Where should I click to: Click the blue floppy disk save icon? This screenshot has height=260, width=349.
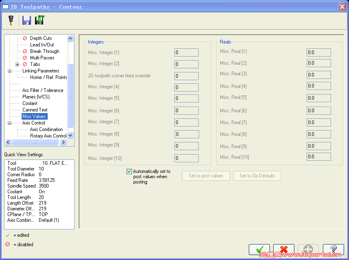click(x=26, y=20)
